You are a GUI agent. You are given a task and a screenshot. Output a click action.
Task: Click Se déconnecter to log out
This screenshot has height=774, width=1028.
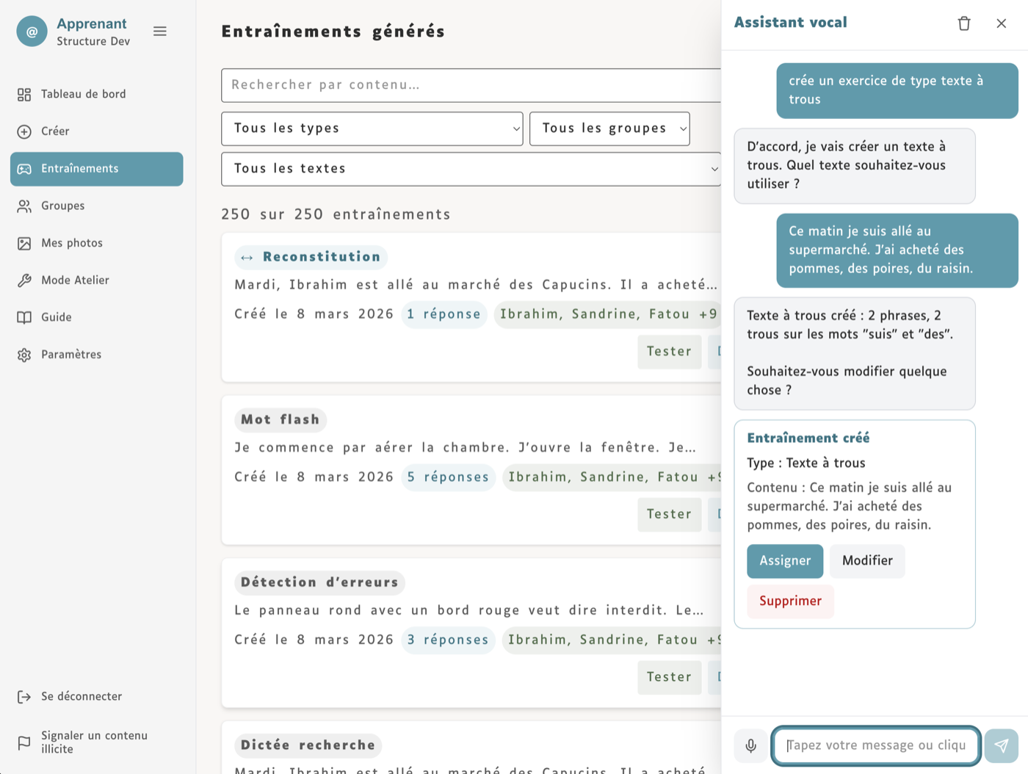click(81, 696)
